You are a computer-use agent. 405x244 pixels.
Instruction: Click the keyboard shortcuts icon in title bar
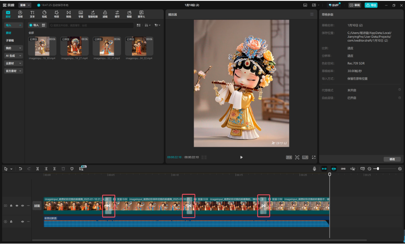305,5
